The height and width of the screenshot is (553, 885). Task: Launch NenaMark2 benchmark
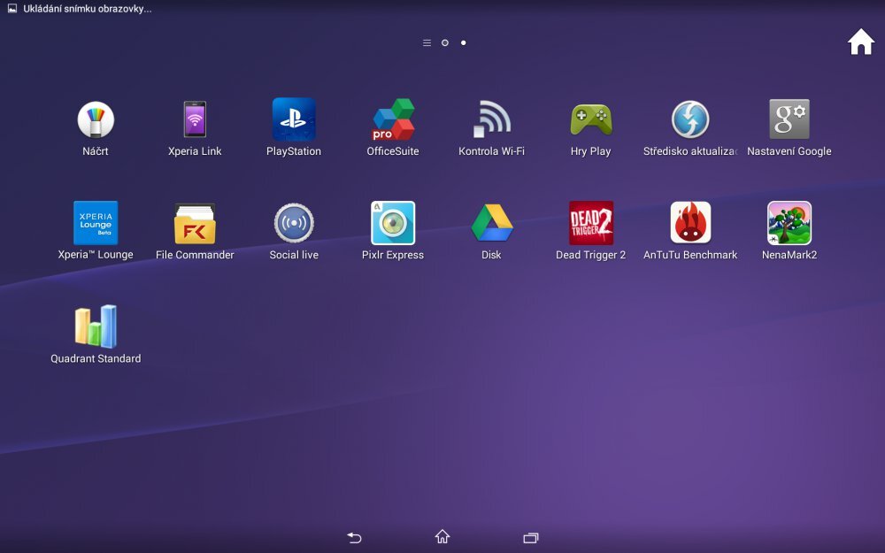[789, 224]
